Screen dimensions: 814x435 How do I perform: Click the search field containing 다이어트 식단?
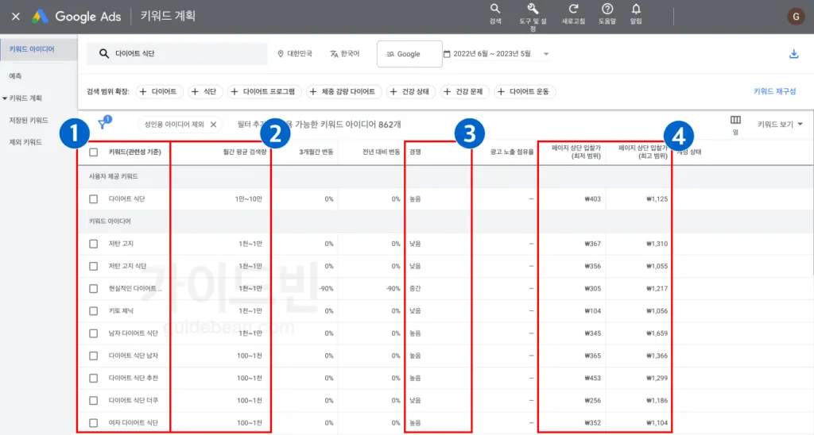tap(177, 53)
